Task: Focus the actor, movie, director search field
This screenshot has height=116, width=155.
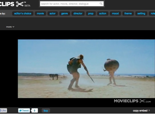Action: coord(72,4)
